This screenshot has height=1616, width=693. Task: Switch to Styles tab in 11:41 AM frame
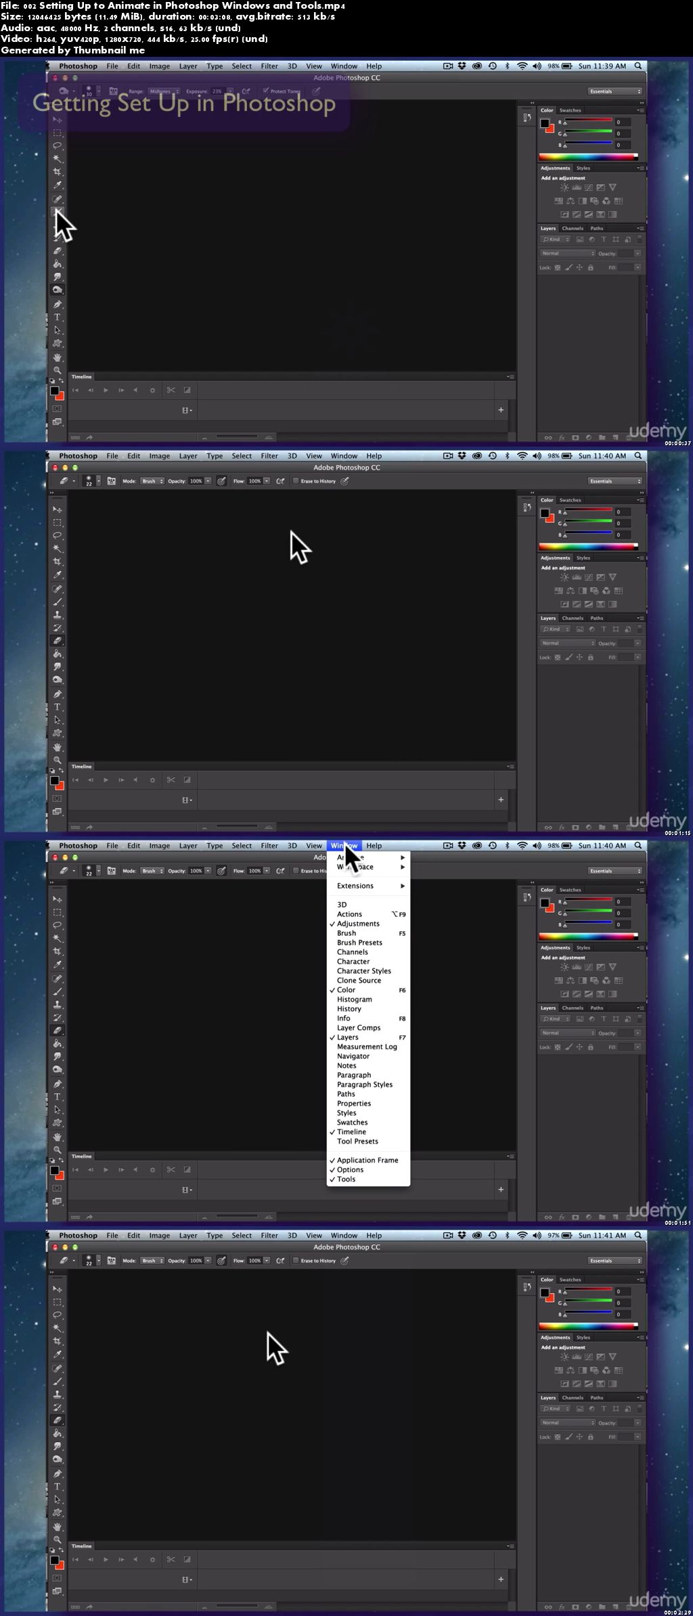tap(583, 1337)
